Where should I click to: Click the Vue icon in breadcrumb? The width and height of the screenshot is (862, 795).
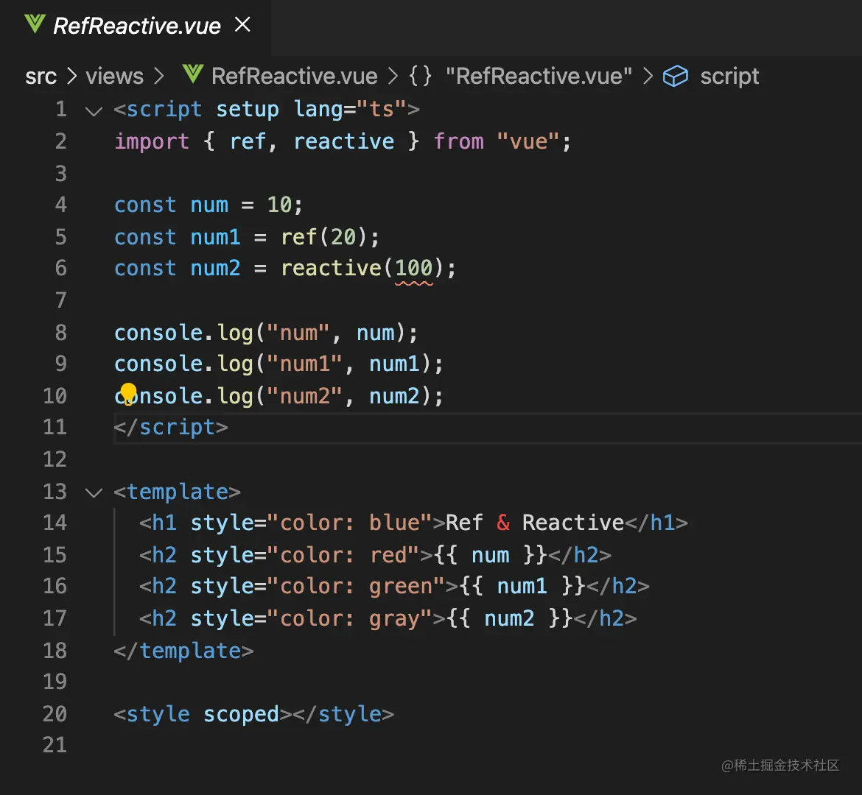pos(193,74)
